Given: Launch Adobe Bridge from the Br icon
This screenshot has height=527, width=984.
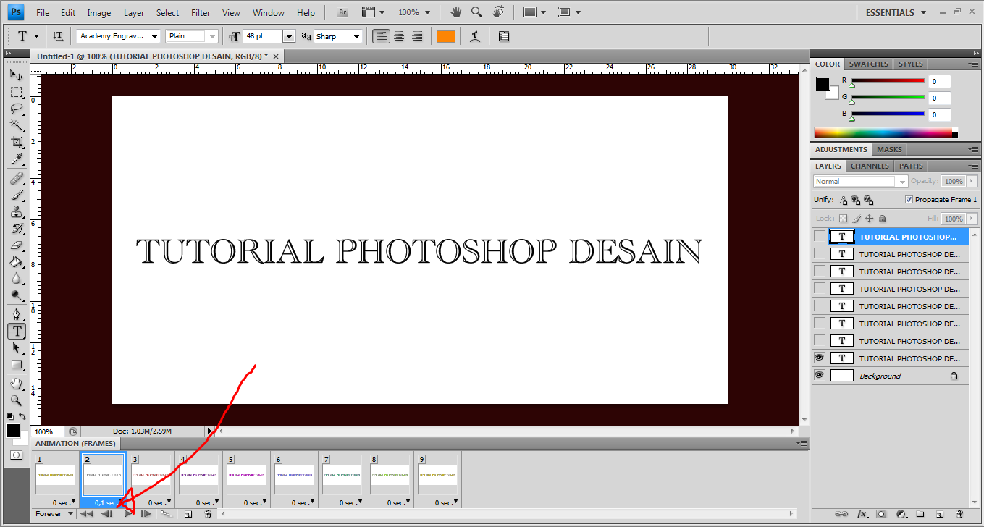Looking at the screenshot, I should pos(343,12).
